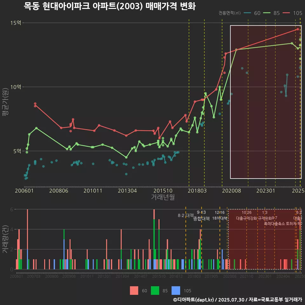Click the '201905' label under the volume chart

(211, 276)
